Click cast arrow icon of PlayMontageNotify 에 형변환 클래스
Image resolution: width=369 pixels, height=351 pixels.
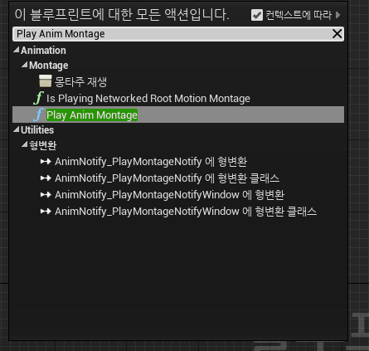[x=46, y=178]
